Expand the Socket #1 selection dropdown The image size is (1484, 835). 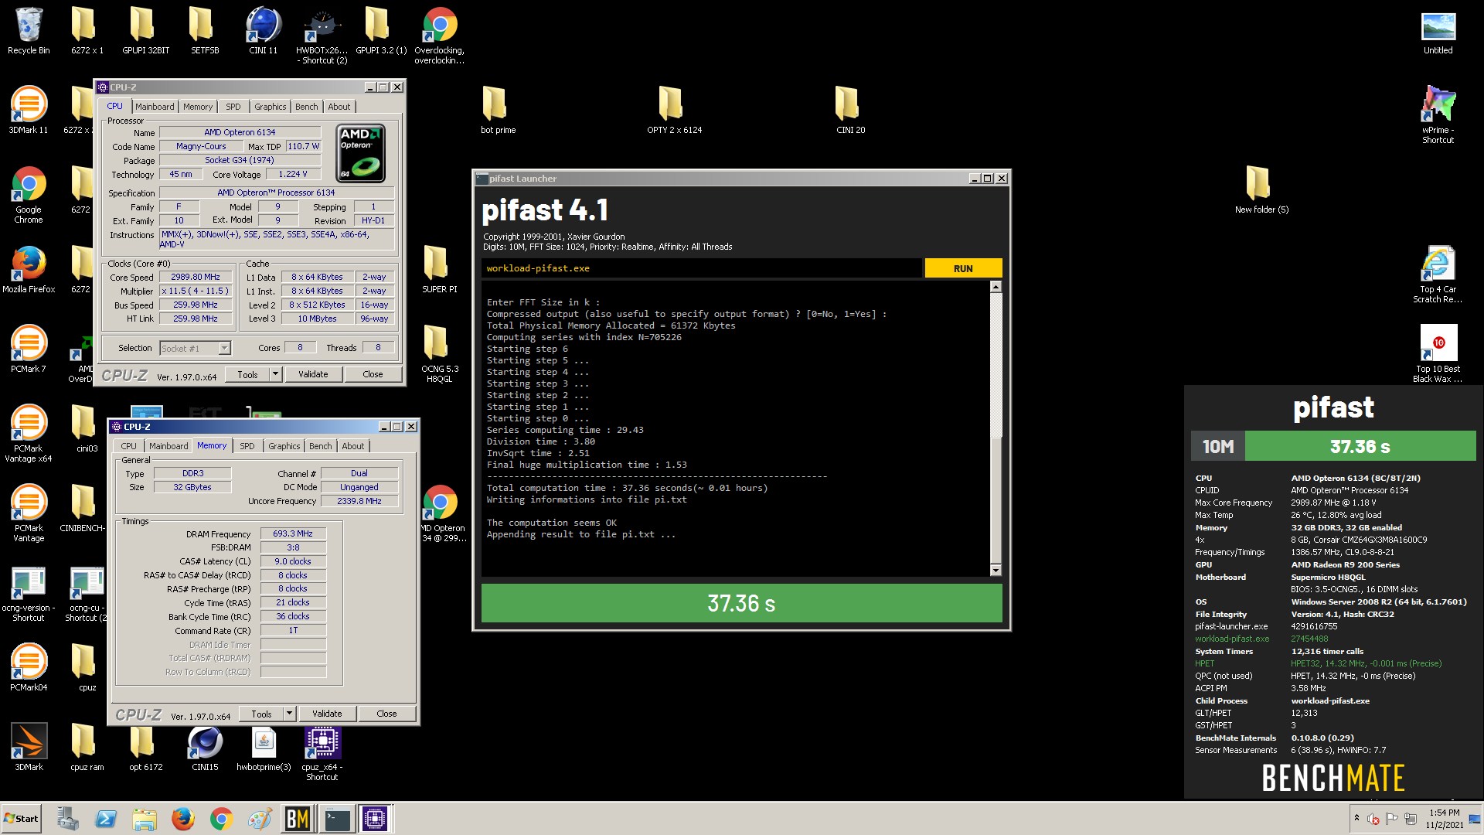pyautogui.click(x=224, y=349)
